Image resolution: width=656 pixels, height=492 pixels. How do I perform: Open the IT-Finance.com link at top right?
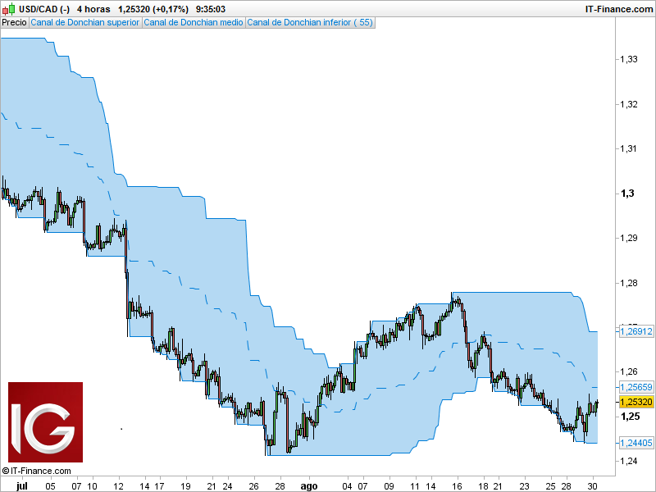[x=619, y=9]
